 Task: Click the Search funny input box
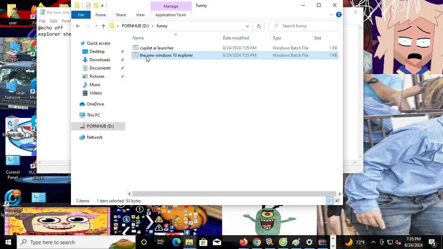pyautogui.click(x=304, y=26)
